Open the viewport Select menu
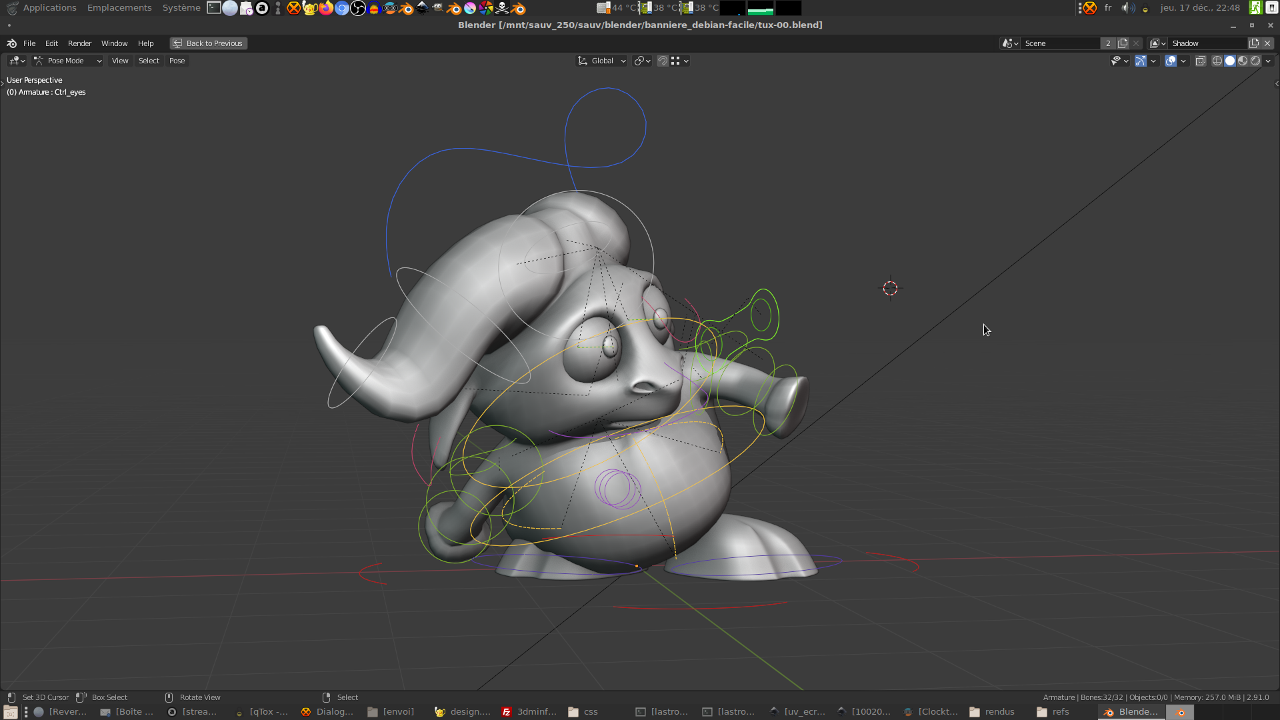1280x720 pixels. tap(149, 61)
